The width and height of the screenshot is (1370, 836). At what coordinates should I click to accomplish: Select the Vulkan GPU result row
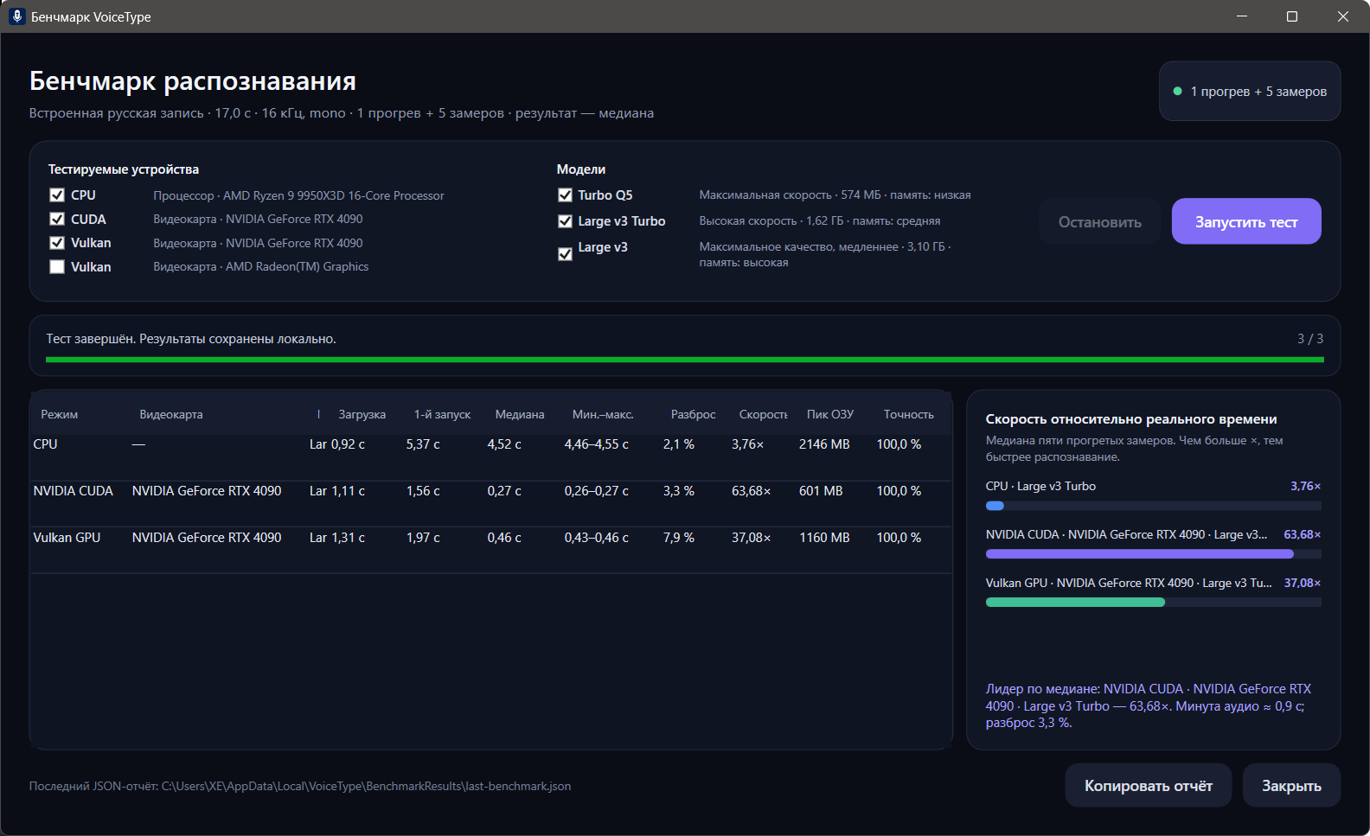click(x=490, y=538)
